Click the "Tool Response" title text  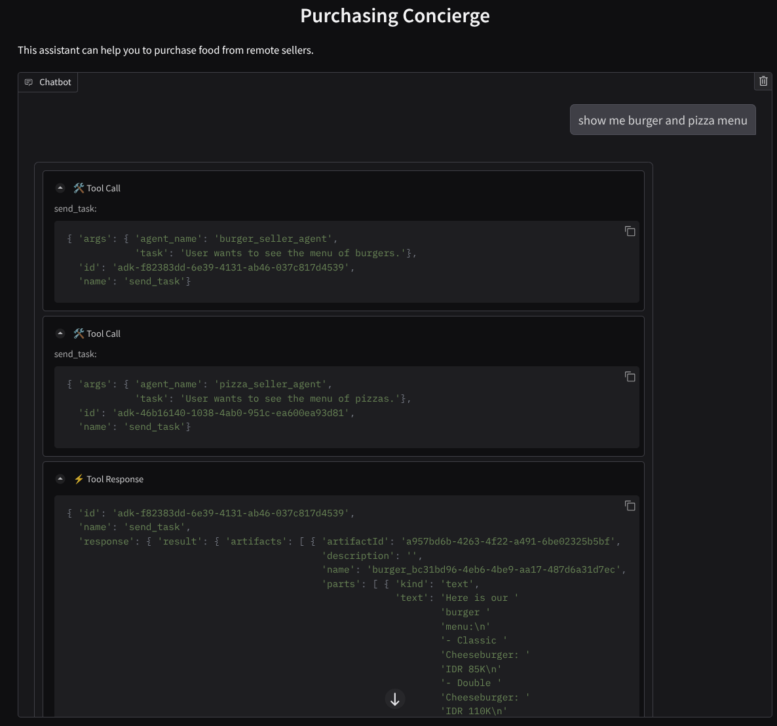point(115,479)
